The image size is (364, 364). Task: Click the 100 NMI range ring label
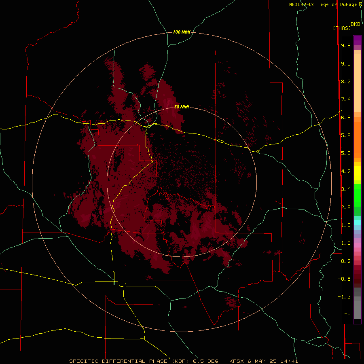point(182,32)
